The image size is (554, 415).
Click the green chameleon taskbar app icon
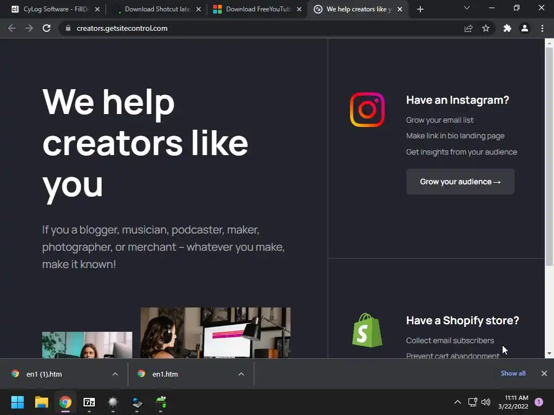pyautogui.click(x=161, y=402)
